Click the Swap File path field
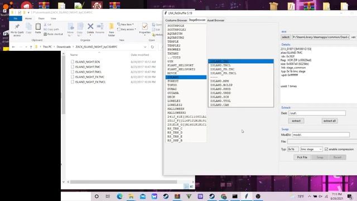 (322, 141)
